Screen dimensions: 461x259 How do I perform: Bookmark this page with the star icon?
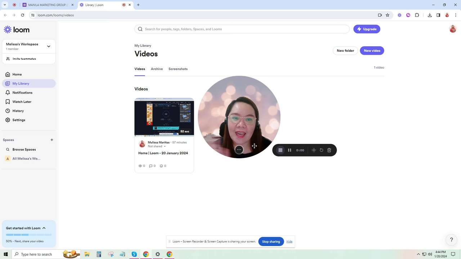[x=388, y=15]
